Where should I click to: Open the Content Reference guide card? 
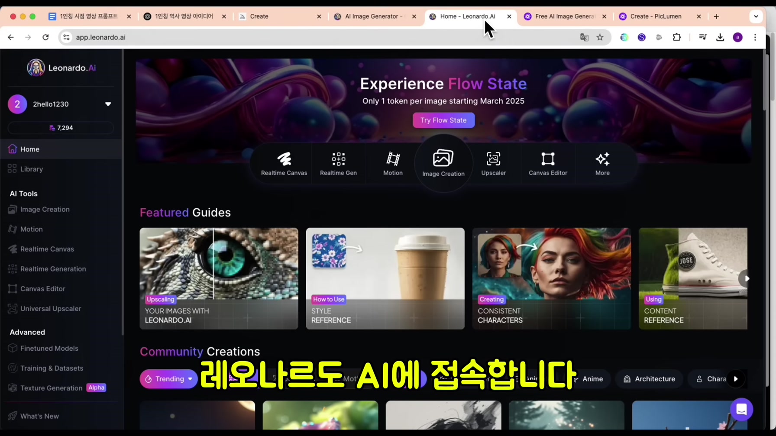(x=693, y=278)
